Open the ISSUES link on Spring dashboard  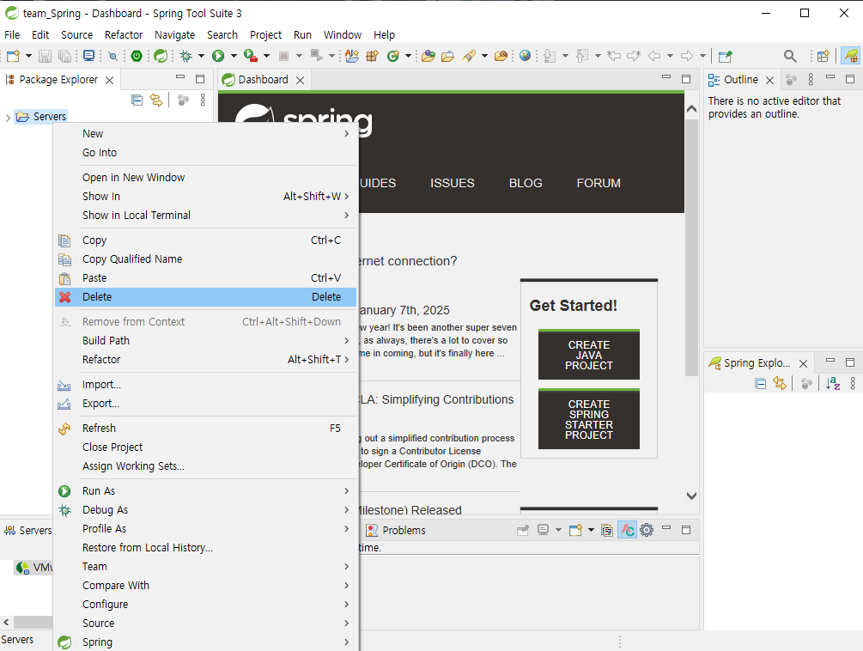point(452,183)
